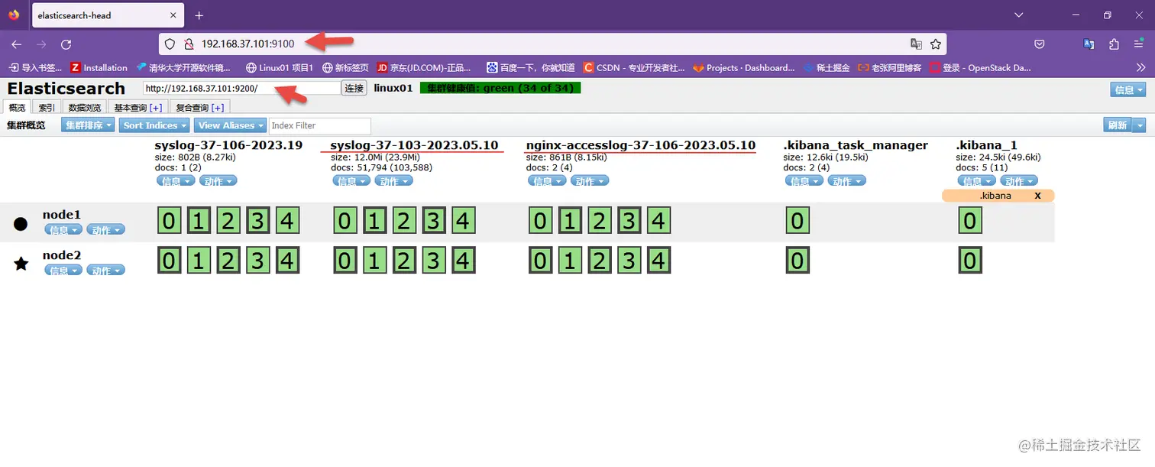1155x467 pixels.
Task: Open node2 信息 dropdown
Action: (x=63, y=270)
